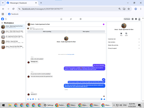Open the Aaron House for Rent conversation
144x108 pixels.
point(13,47)
